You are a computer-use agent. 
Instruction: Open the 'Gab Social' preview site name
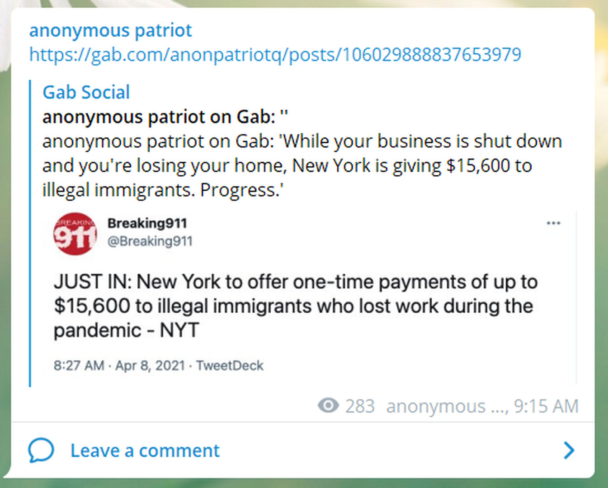(x=86, y=92)
